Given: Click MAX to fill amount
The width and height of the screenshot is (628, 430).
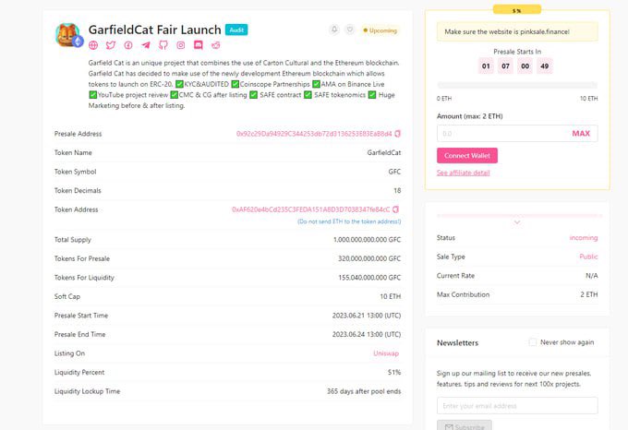Looking at the screenshot, I should click(x=581, y=134).
